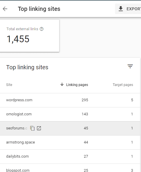
Task: Open the dailybits.com row
Action: click(x=70, y=156)
